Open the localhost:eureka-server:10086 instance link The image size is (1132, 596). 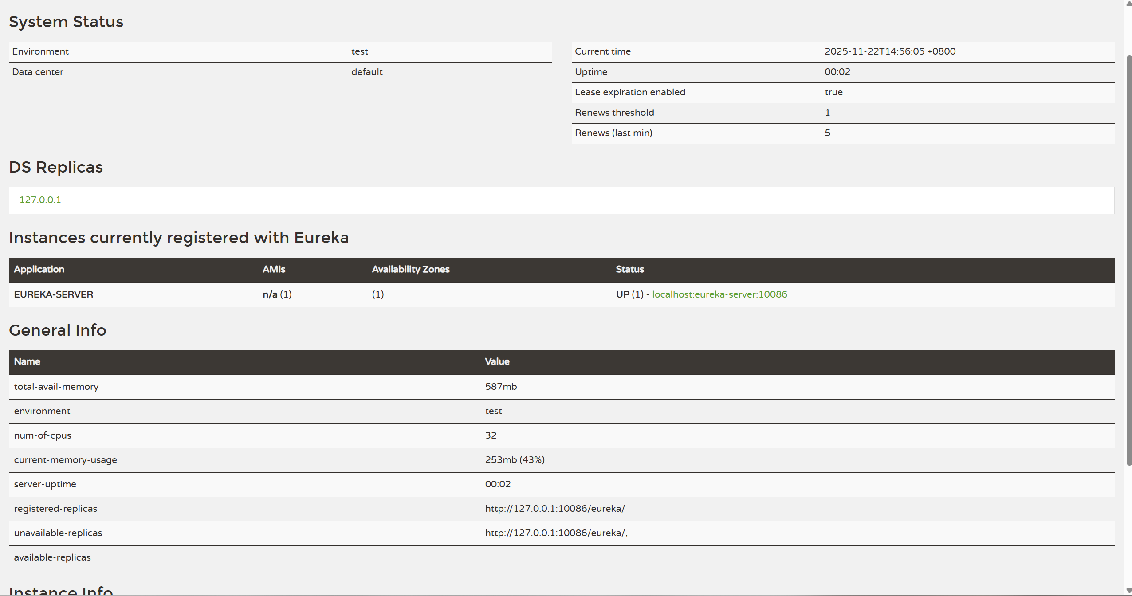719,294
